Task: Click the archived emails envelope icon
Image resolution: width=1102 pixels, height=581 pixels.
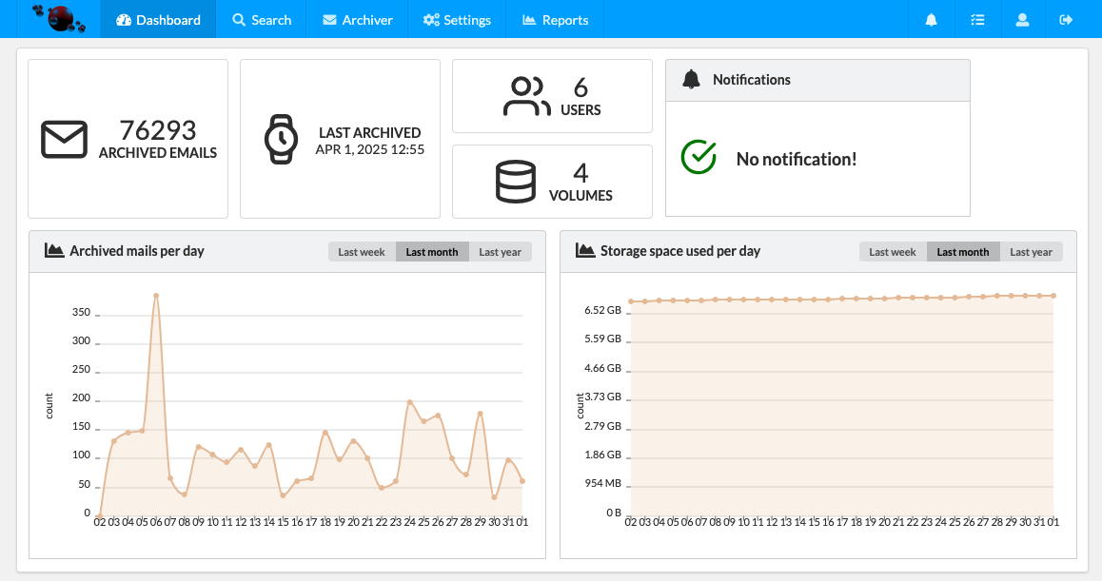Action: pos(64,140)
